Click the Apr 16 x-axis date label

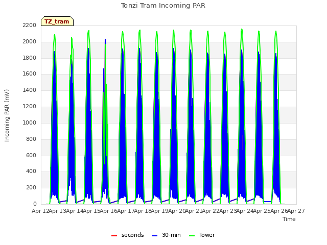tap(108, 211)
